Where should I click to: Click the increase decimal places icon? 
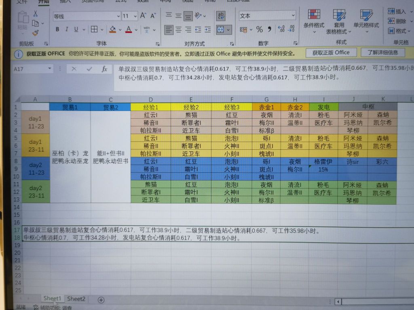[281, 29]
